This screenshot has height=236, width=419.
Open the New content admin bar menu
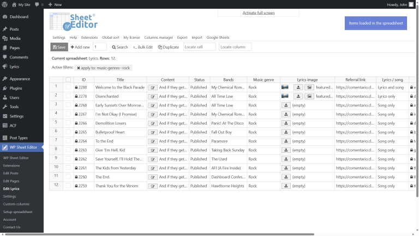55,4
